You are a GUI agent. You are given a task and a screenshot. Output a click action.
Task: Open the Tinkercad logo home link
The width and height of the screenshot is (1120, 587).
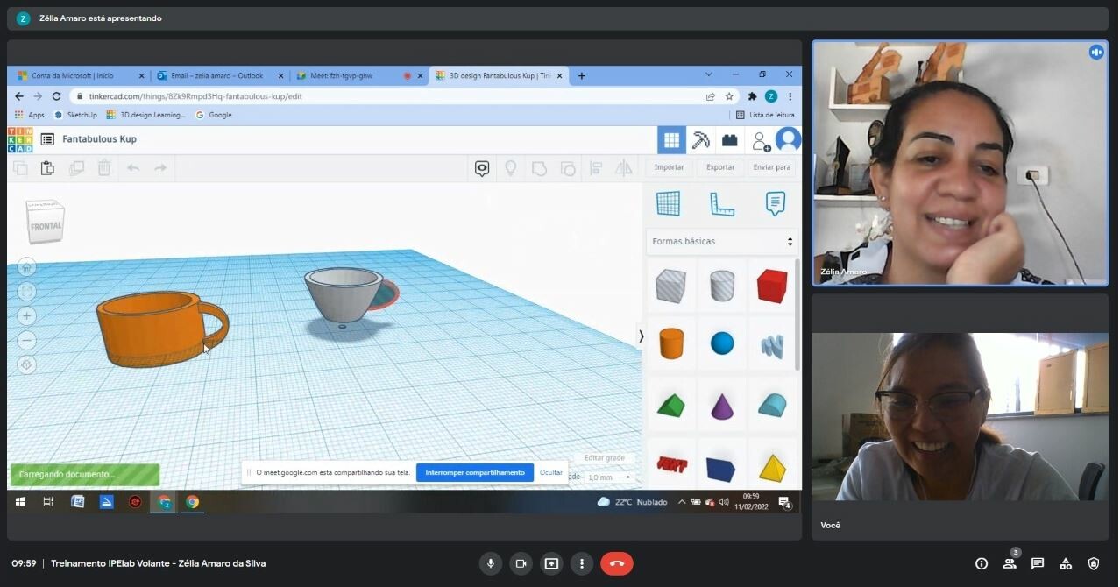click(x=20, y=139)
